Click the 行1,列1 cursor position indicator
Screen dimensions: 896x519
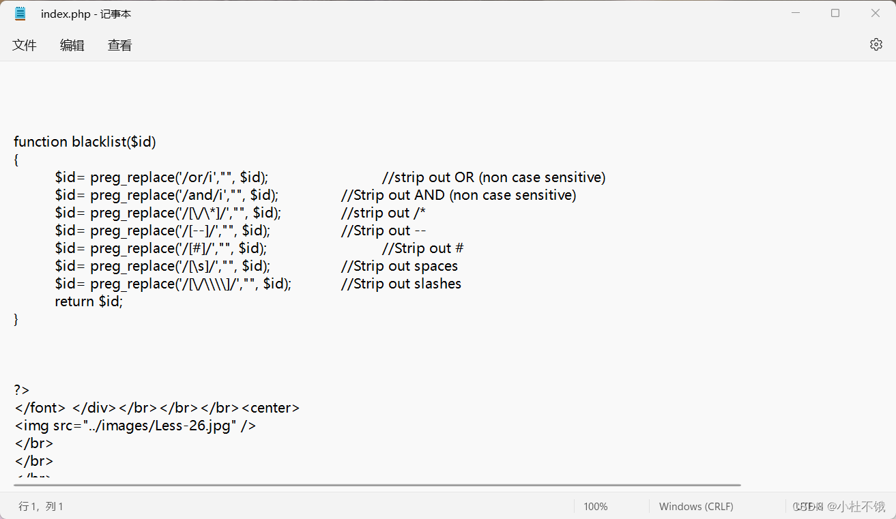tap(41, 506)
